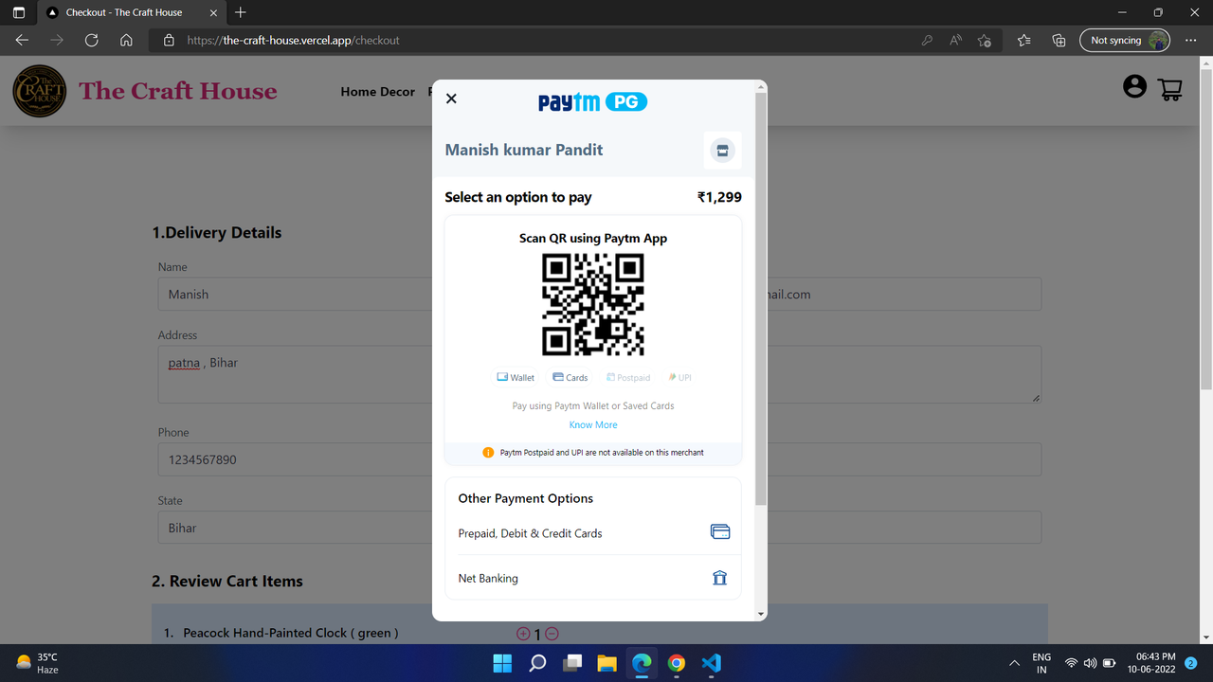Increase quantity of Peacock Hand-Painted Clock
This screenshot has width=1213, height=682.
[523, 634]
